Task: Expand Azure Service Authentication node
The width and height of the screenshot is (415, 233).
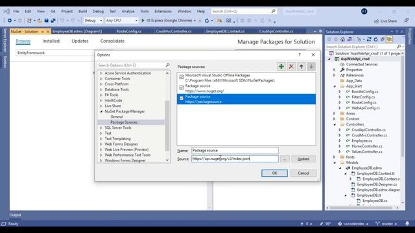Action: click(101, 73)
